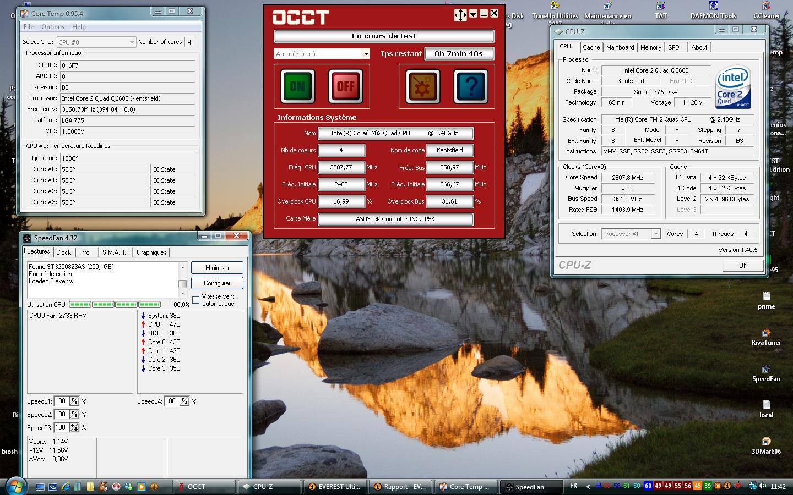Screen dimensions: 793x495
Task: Click the network tray icon
Action: pos(752,486)
